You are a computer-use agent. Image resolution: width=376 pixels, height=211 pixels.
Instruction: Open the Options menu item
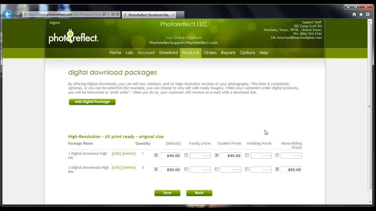[x=247, y=53]
